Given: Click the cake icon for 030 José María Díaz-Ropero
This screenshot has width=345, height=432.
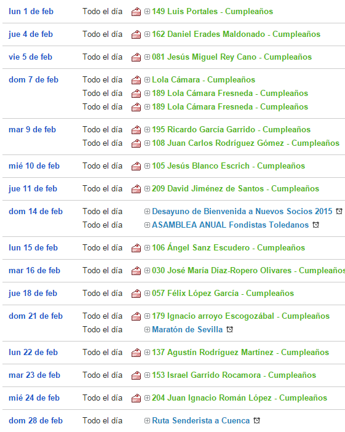Looking at the screenshot, I should (136, 271).
